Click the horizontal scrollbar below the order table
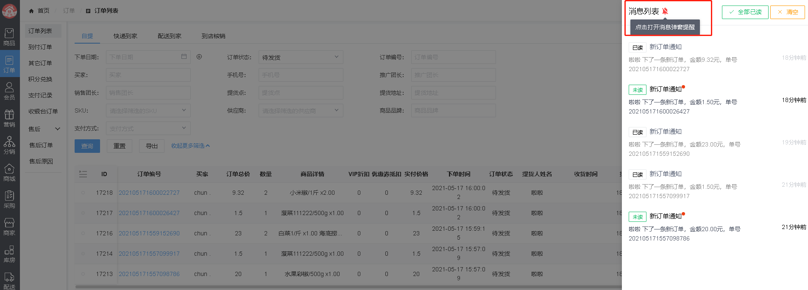Image resolution: width=808 pixels, height=290 pixels. (339, 287)
